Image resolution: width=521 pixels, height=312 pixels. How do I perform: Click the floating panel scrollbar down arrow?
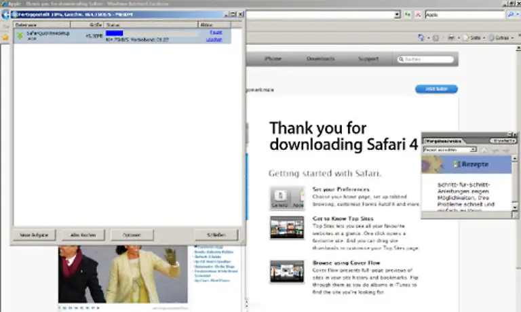pos(515,208)
